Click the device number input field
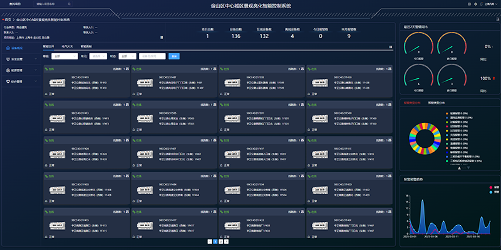Screen dimensions: 501x250 [x=152, y=56]
